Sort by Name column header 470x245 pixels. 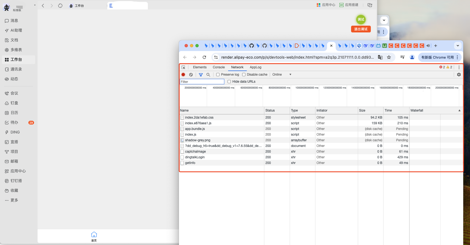tap(222, 110)
